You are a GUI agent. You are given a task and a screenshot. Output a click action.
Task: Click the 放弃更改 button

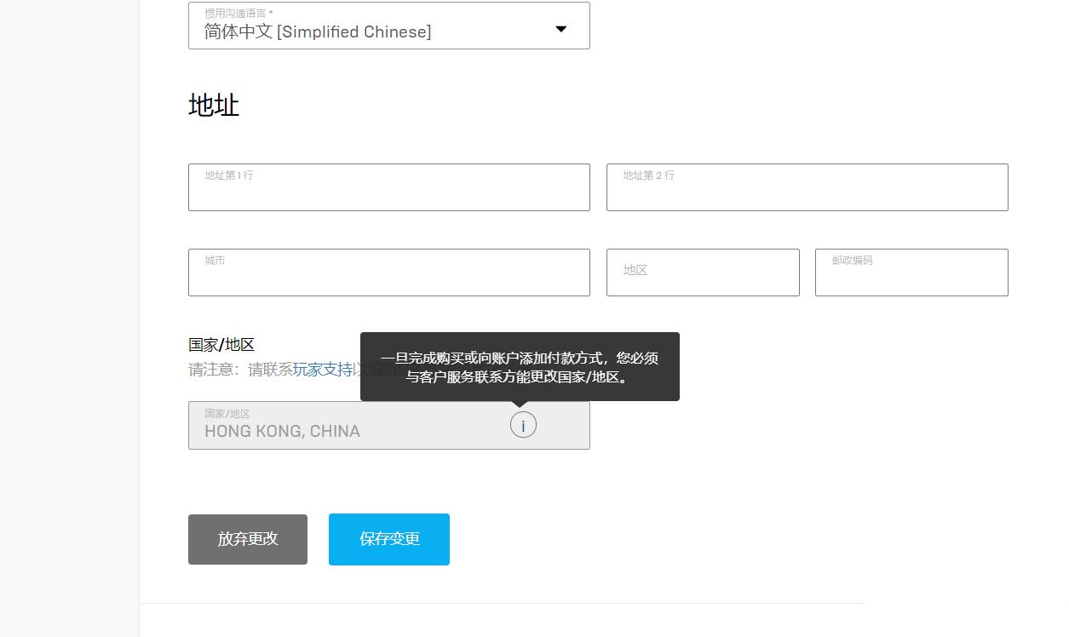click(x=248, y=539)
